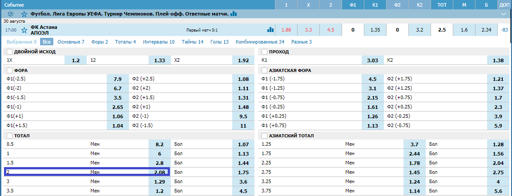The height and width of the screenshot is (196, 512).
Task: Select Ф2 (+2.5) odds 1.08
Action: 243,79
